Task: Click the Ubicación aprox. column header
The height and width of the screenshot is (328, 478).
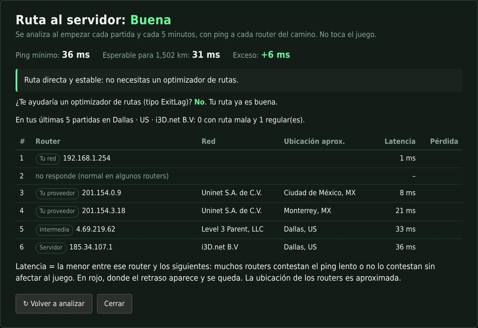Action: pos(314,141)
